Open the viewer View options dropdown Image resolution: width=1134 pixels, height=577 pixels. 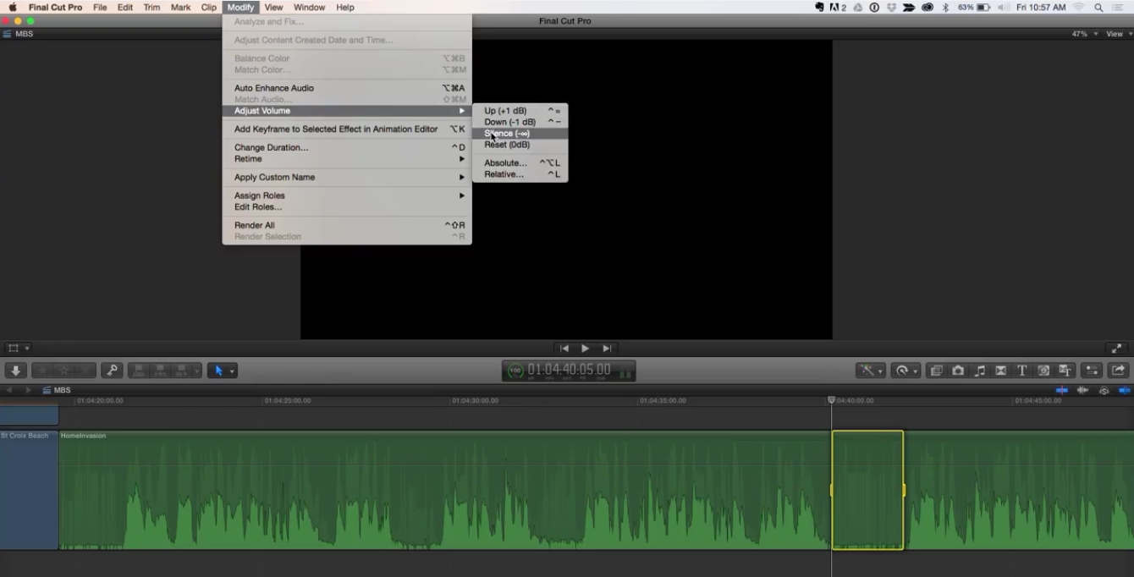[x=1118, y=34]
